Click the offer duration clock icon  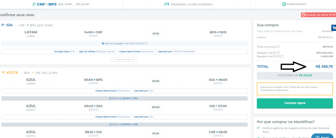point(304,15)
